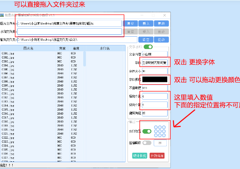
Task: Select the 0008.jpg row in the list
Action: pos(42,82)
